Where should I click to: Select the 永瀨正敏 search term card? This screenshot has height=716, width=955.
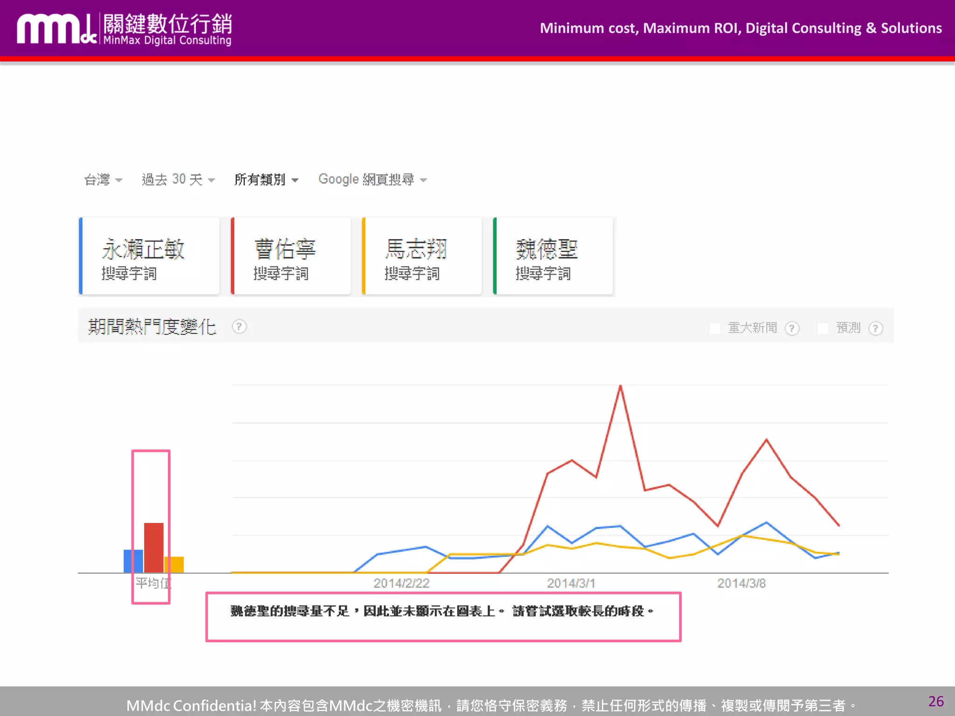point(149,256)
